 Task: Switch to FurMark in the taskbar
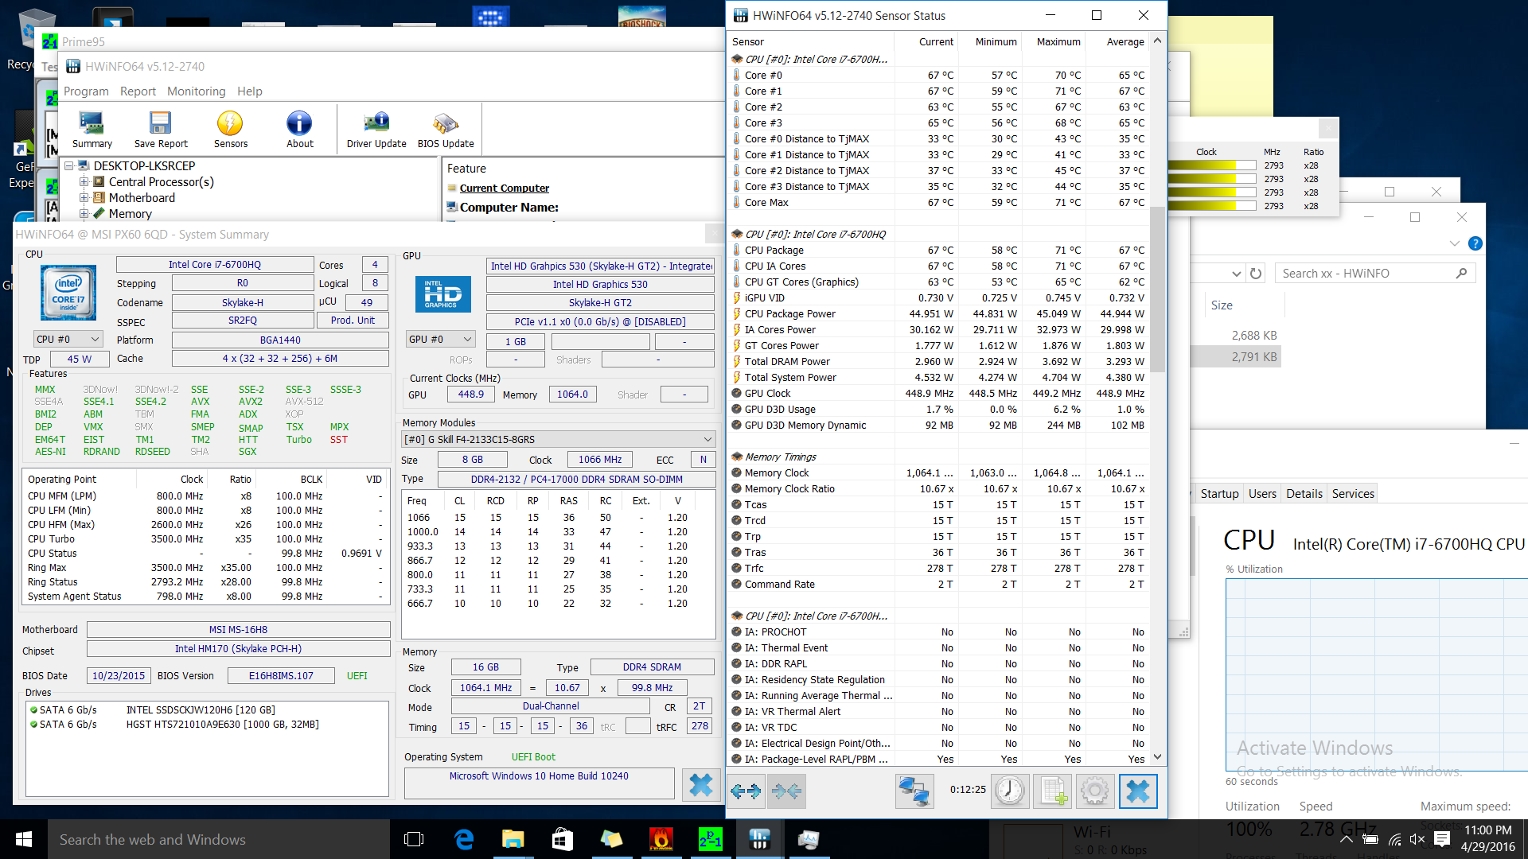(661, 839)
